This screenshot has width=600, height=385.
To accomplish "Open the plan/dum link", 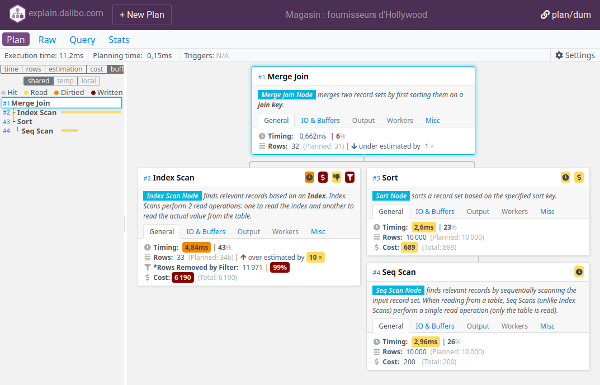I will click(x=565, y=15).
